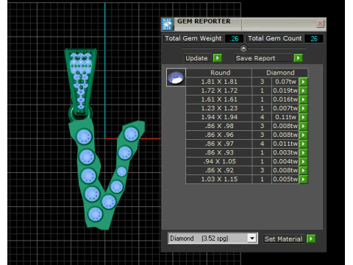The height and width of the screenshot is (265, 353).
Task: Click the green arrow for the 1.94 X 1.94 row
Action: click(x=304, y=117)
